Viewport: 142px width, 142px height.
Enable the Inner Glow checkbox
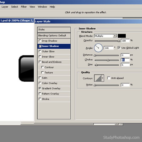pyautogui.click(x=40, y=56)
